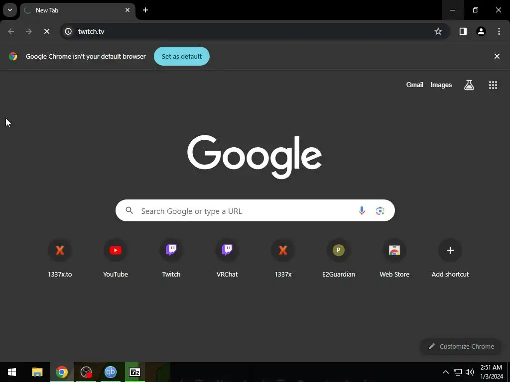Image resolution: width=510 pixels, height=382 pixels.
Task: Open OBS Studio from taskbar
Action: [86, 372]
